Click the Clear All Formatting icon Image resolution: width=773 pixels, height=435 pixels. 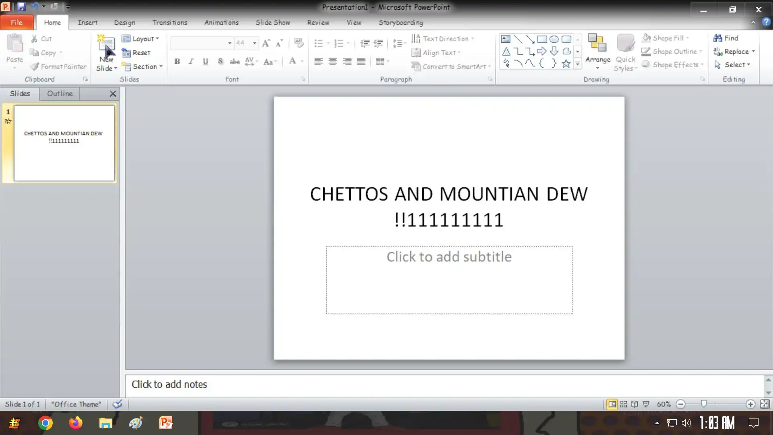[298, 43]
